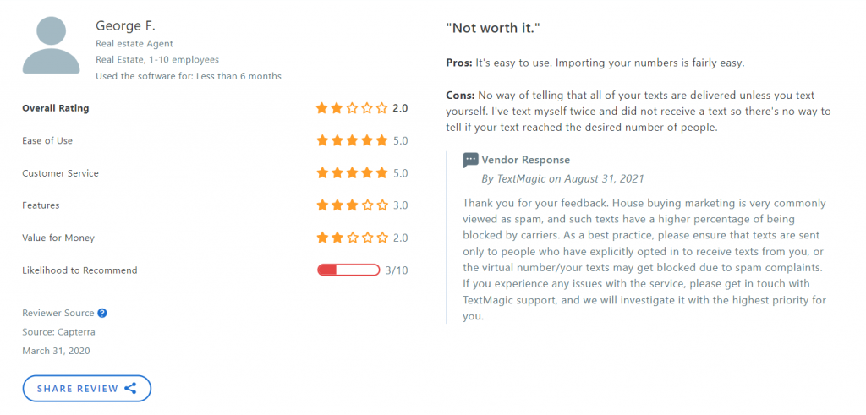Click the share icon in Share Review button
The height and width of the screenshot is (415, 866).
click(130, 389)
